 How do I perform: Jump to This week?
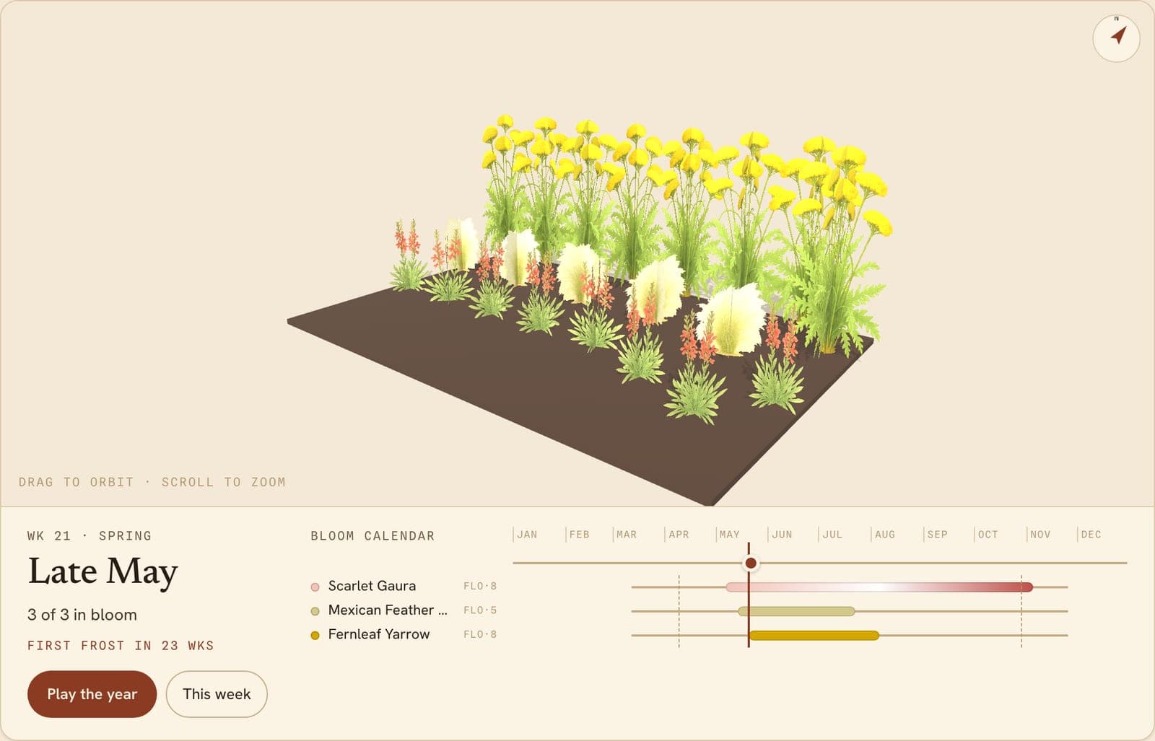click(x=217, y=694)
